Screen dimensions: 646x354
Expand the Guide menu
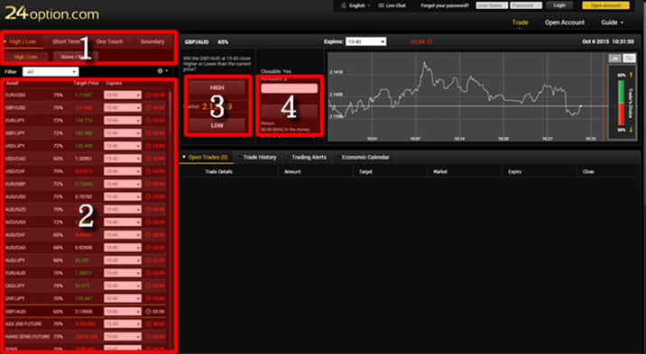tap(612, 23)
